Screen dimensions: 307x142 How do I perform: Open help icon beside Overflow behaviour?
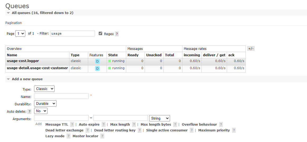[x=221, y=125]
